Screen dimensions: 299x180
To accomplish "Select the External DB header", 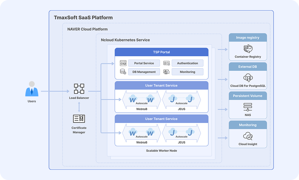I will (x=248, y=67).
